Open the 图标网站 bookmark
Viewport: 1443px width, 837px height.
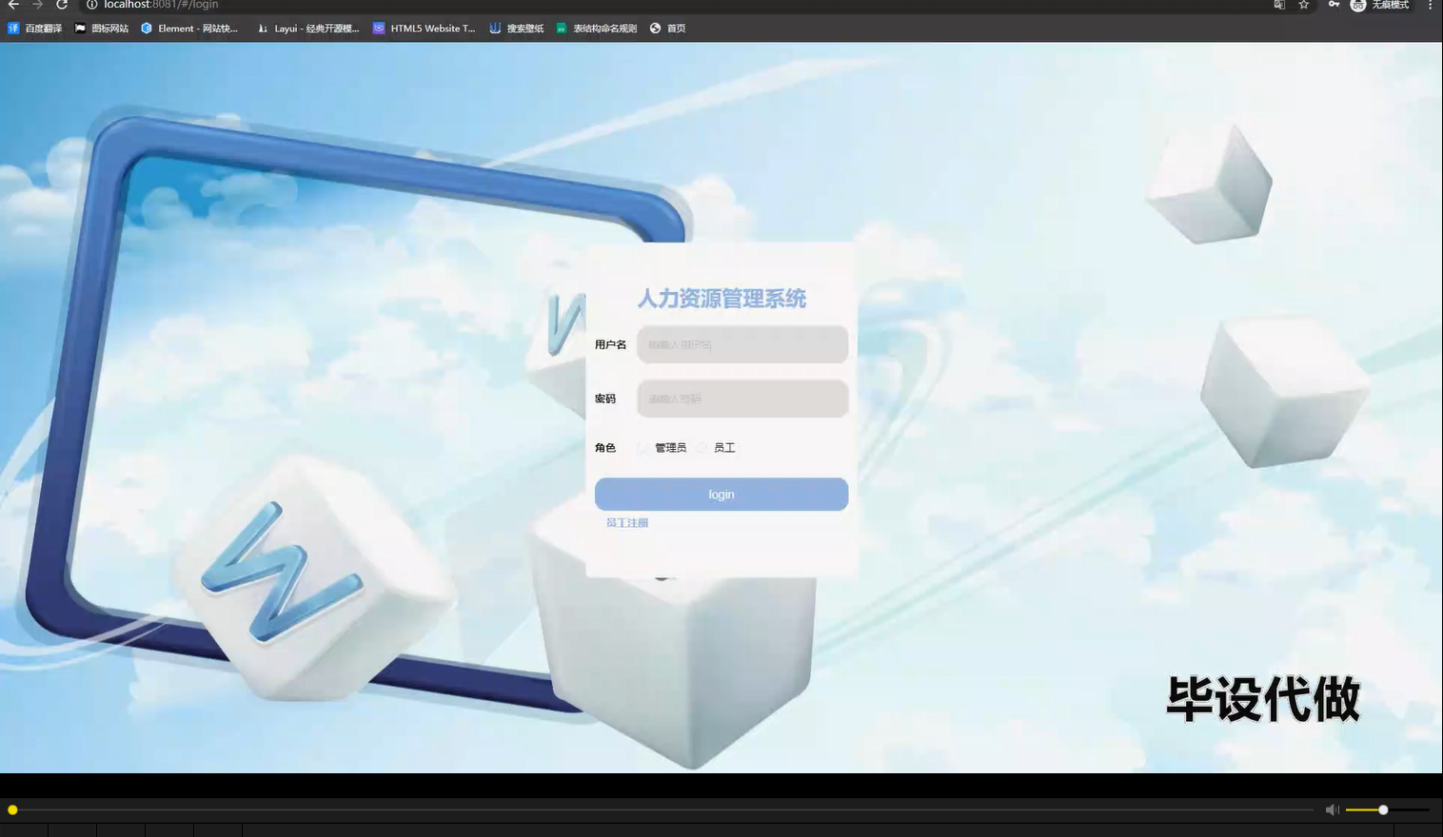[x=101, y=29]
